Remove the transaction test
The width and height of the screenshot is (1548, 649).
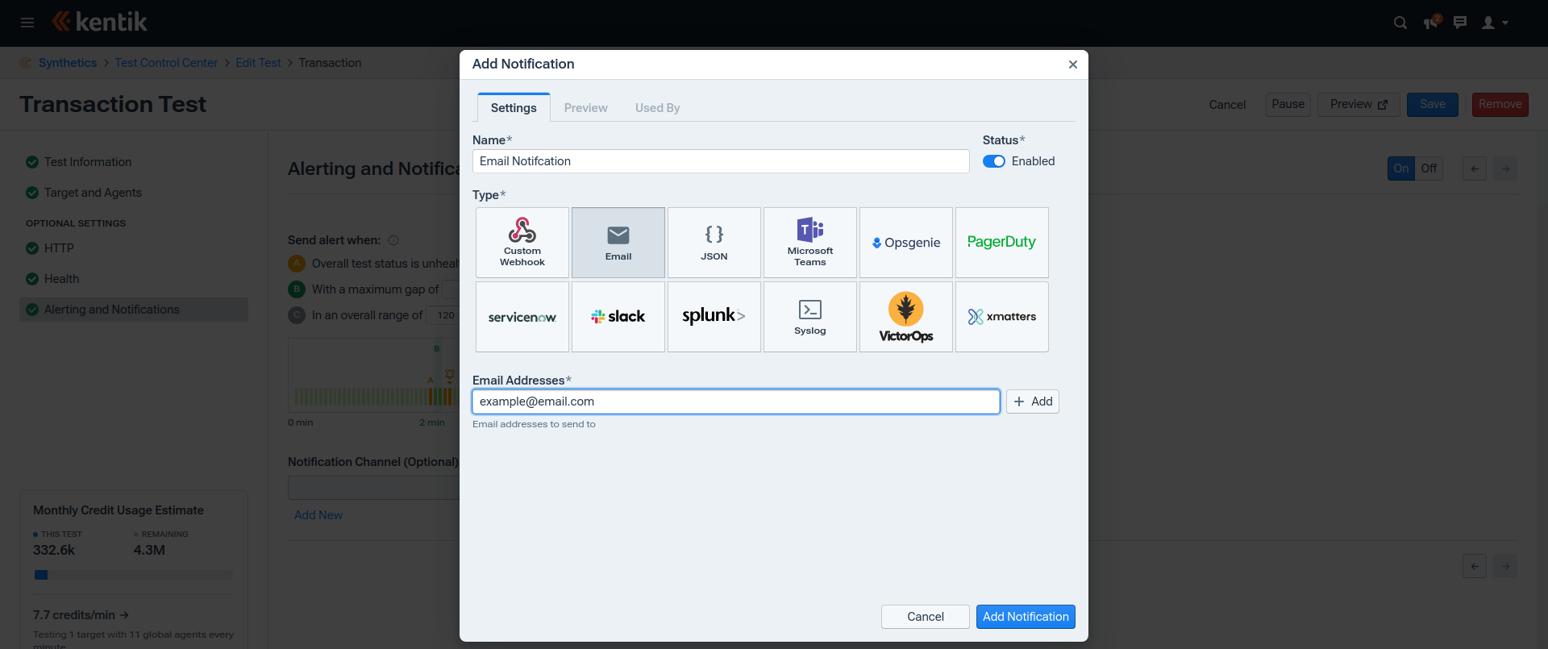click(1500, 104)
